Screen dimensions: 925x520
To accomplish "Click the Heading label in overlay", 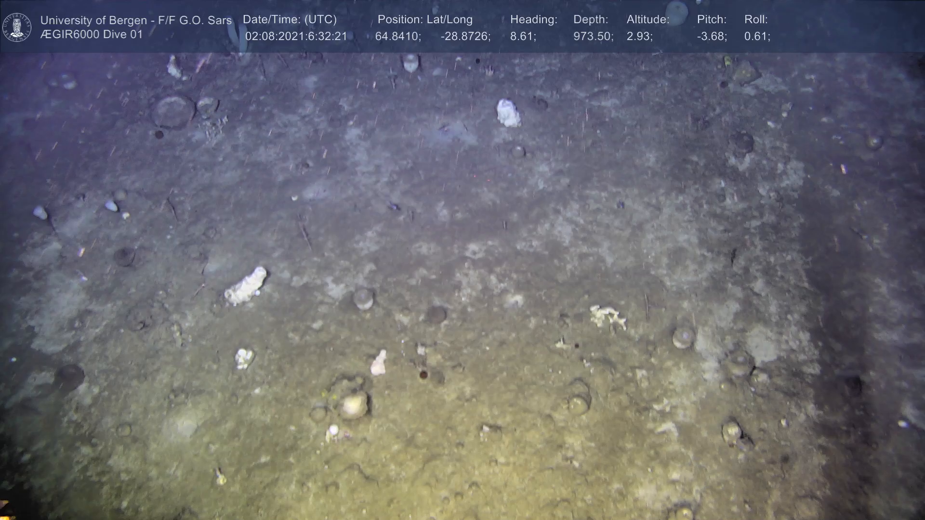I will pyautogui.click(x=533, y=20).
